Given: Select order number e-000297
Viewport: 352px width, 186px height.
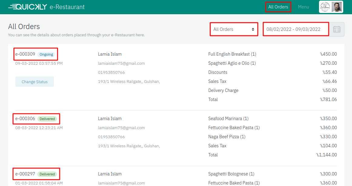Looking at the screenshot, I should point(25,174).
